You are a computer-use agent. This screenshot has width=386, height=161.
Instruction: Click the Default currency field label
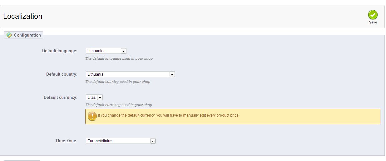pyautogui.click(x=60, y=97)
